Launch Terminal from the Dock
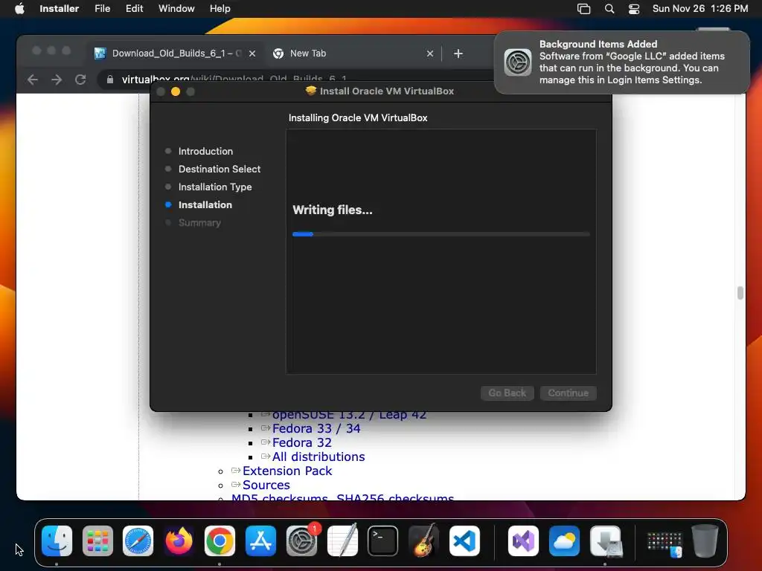This screenshot has height=571, width=762. [x=383, y=541]
